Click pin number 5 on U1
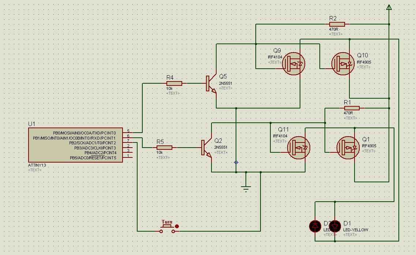The width and height of the screenshot is (416, 255). (128, 131)
